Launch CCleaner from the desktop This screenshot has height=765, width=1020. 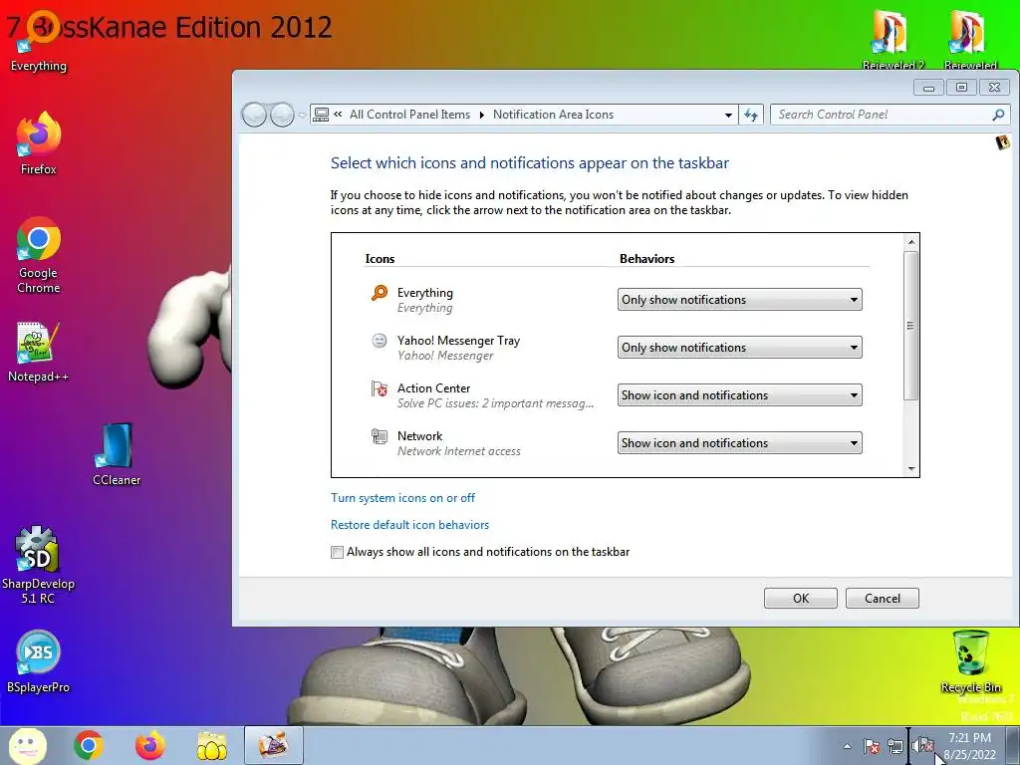coord(117,454)
